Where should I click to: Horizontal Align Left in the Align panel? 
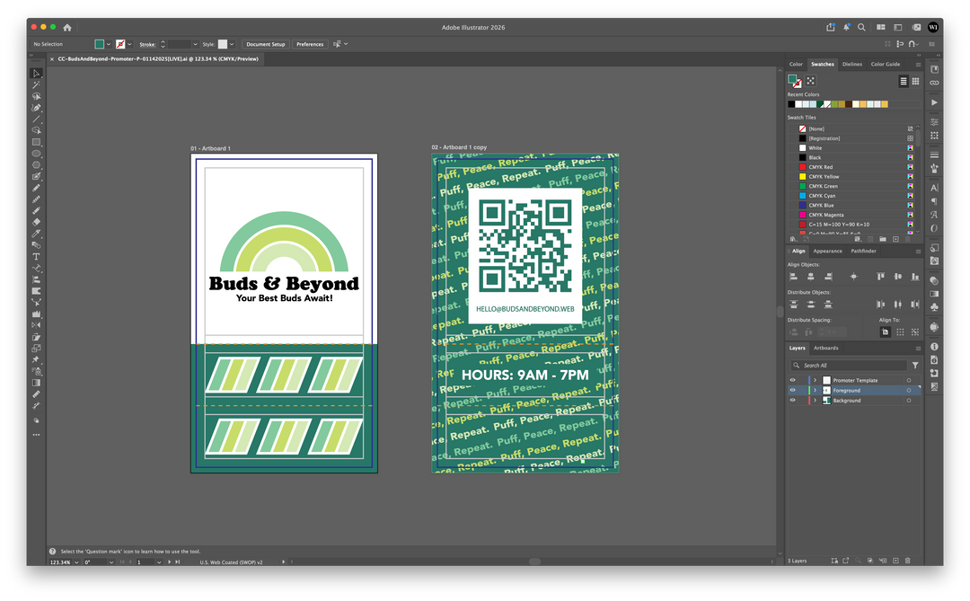(x=793, y=277)
